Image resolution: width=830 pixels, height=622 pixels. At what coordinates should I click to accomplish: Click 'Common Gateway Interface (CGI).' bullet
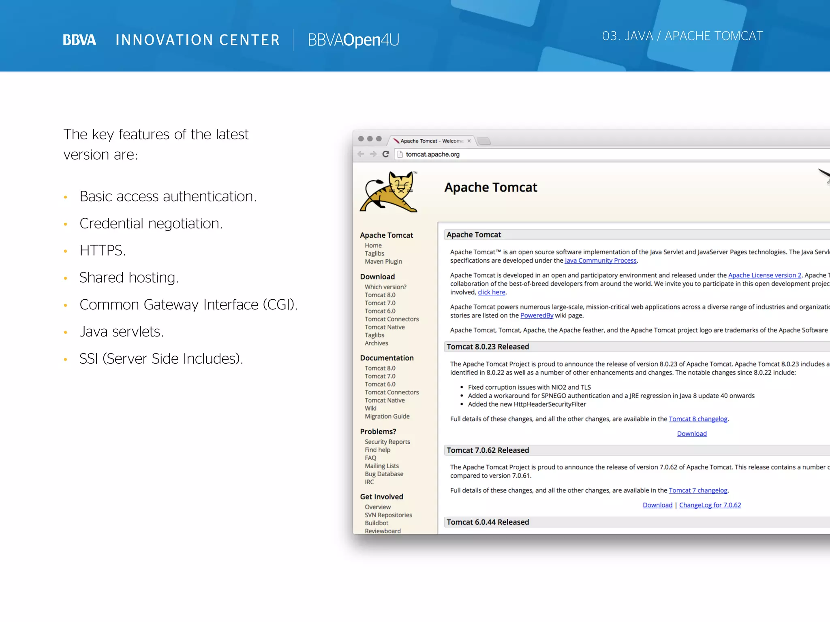coord(189,305)
